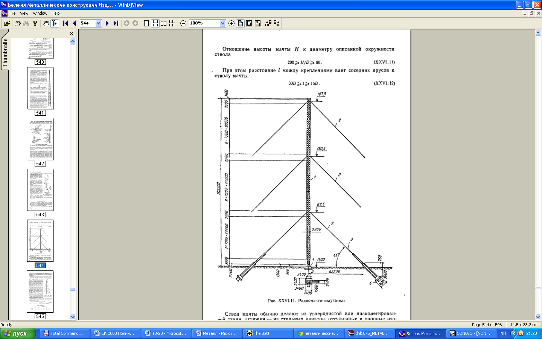This screenshot has width=542, height=339.
Task: Switch to continuous facing layout
Action: click(x=172, y=23)
